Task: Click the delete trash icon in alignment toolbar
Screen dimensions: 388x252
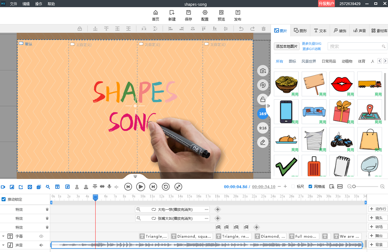Action: 263,29
